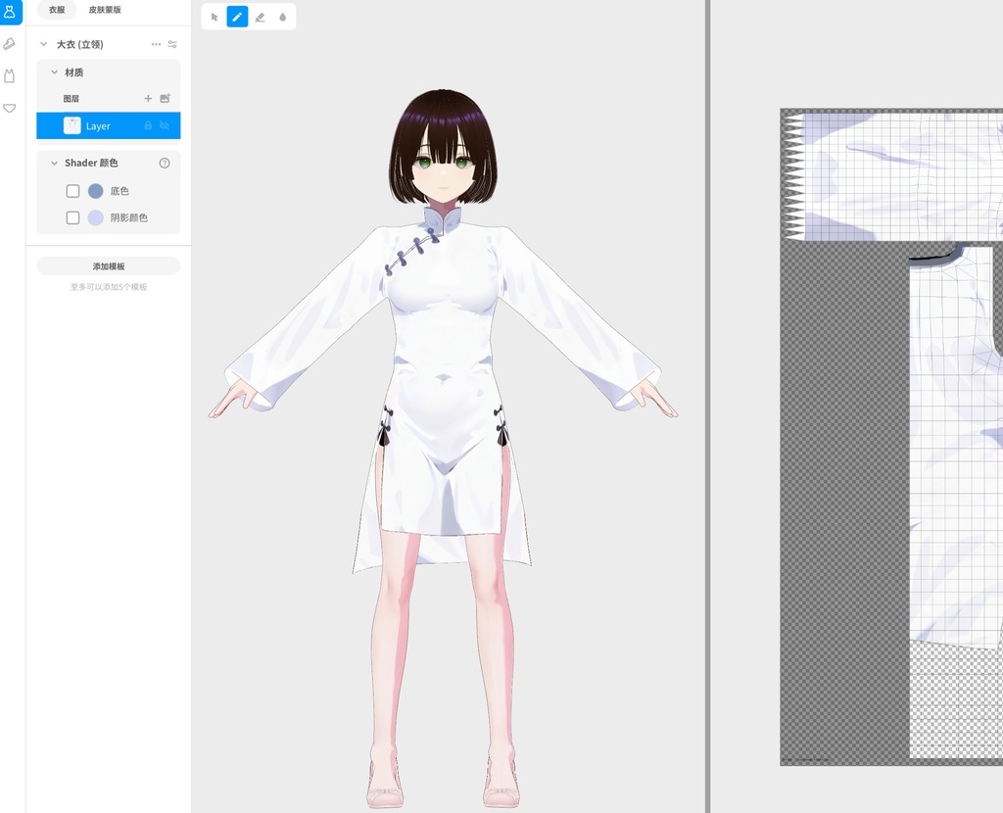Choose the water drop blur tool
Image resolution: width=1003 pixels, height=813 pixels.
[x=283, y=17]
